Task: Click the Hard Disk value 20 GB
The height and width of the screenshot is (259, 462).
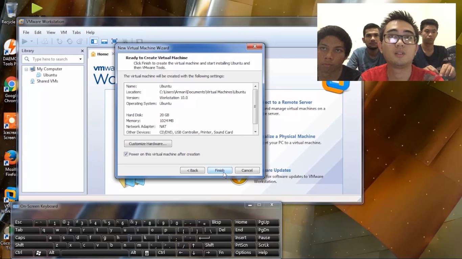Action: click(164, 115)
